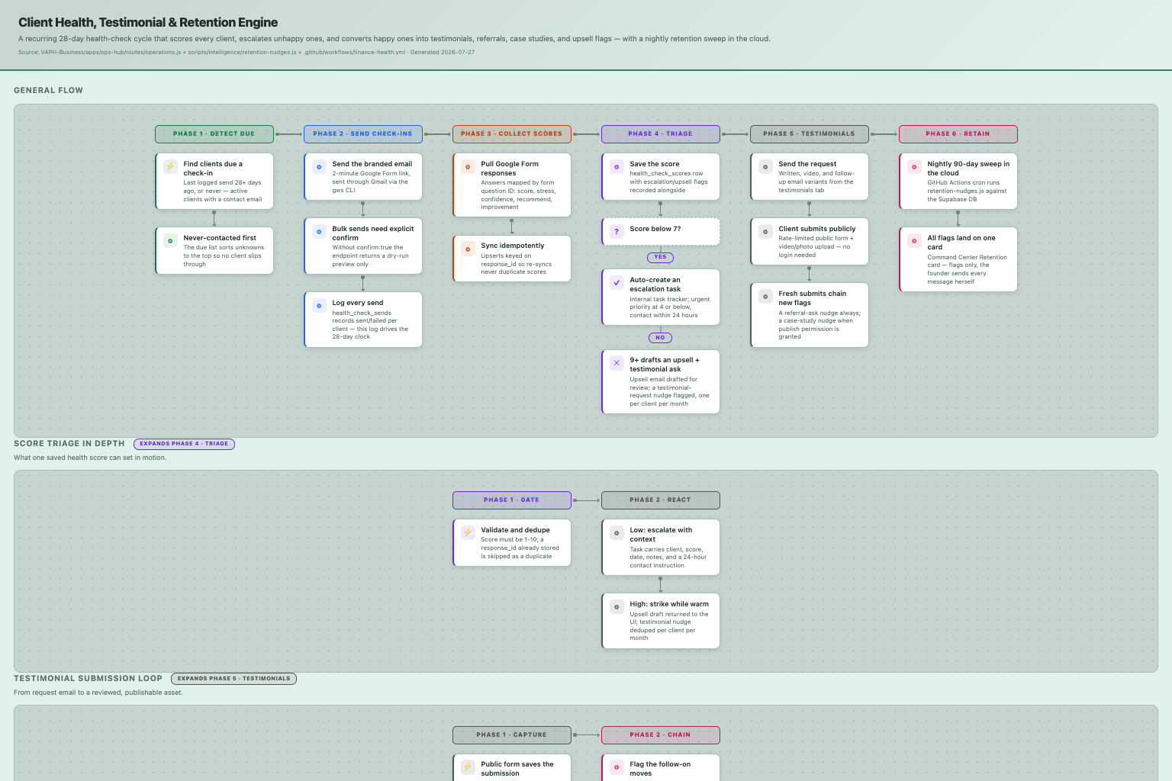
Task: Click '2-minute Google Form link' description
Action: (x=372, y=182)
